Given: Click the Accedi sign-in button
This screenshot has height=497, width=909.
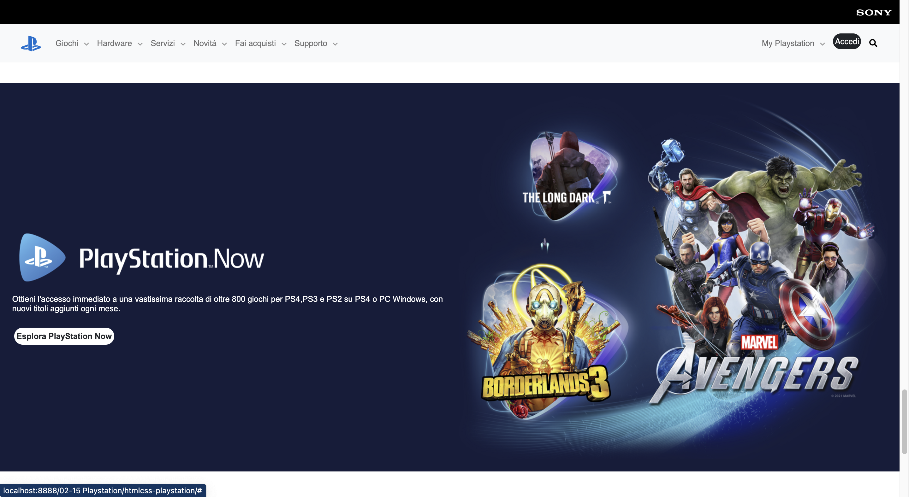Looking at the screenshot, I should 847,42.
